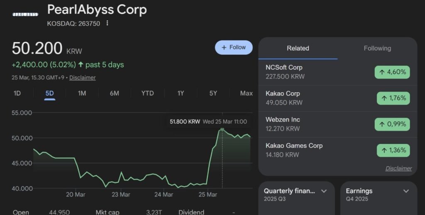425x215 pixels.
Task: Click the chart data point at 51.800 KRW
Action: pyautogui.click(x=222, y=129)
